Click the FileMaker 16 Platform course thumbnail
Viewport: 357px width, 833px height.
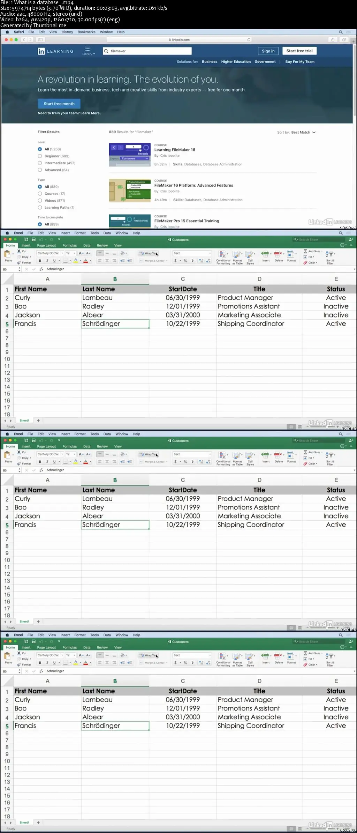[130, 191]
